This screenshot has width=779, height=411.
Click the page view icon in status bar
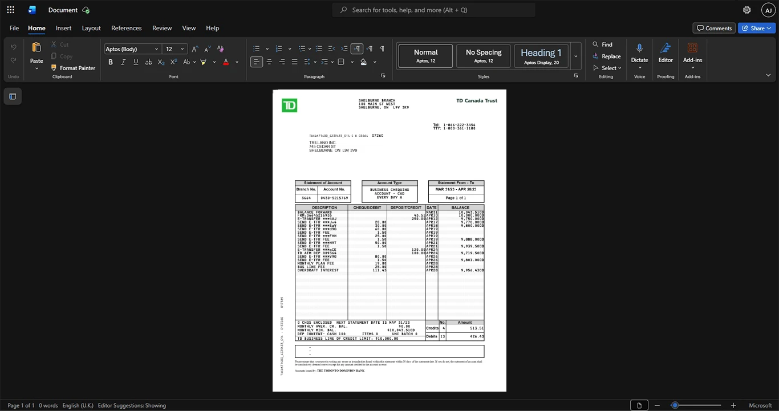coord(639,405)
